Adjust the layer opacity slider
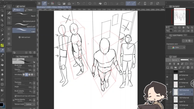This screenshot has height=109, width=194. [x=184, y=60]
